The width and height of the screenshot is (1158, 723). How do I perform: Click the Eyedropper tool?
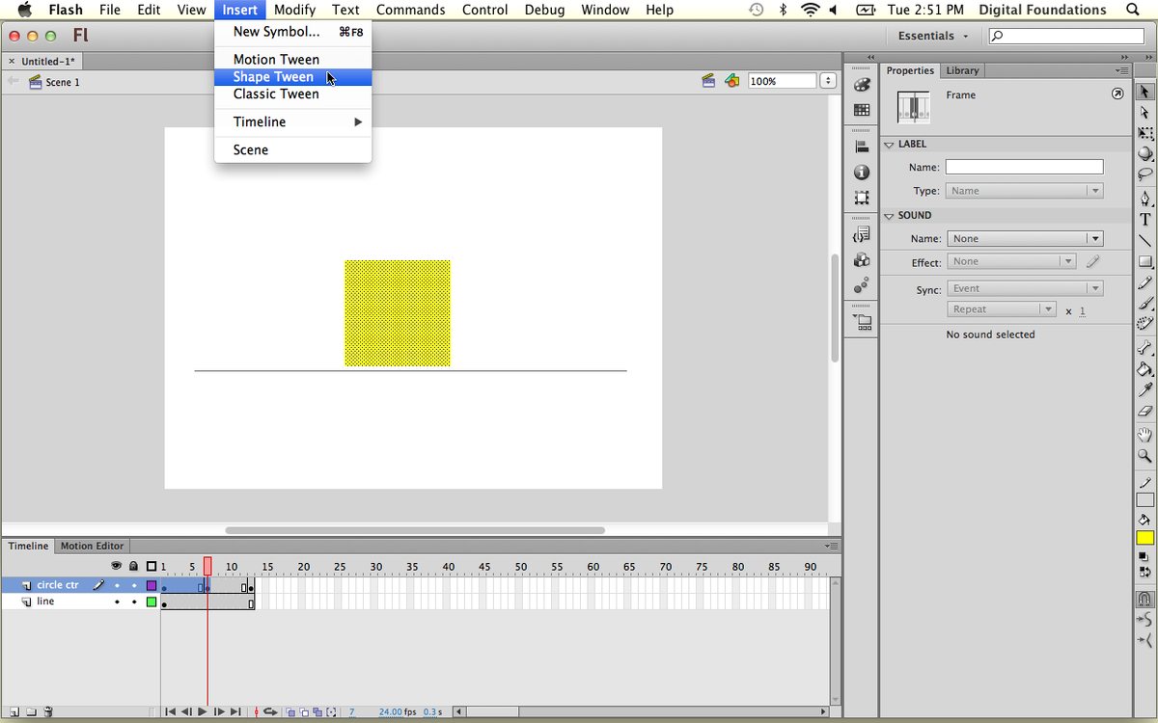point(1145,389)
